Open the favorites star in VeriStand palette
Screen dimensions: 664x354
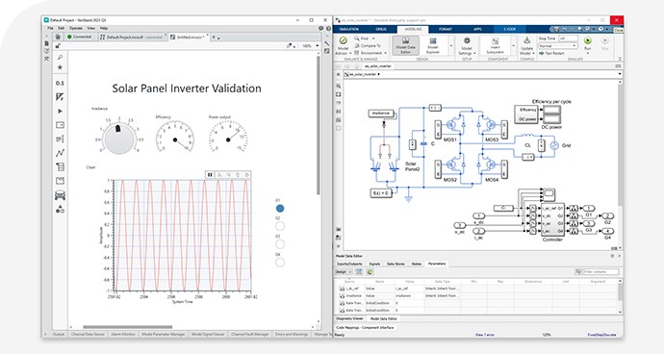point(60,67)
